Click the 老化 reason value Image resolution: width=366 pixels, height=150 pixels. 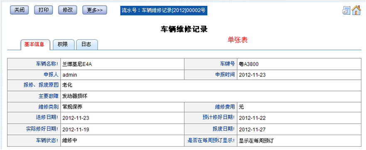[x=67, y=85]
